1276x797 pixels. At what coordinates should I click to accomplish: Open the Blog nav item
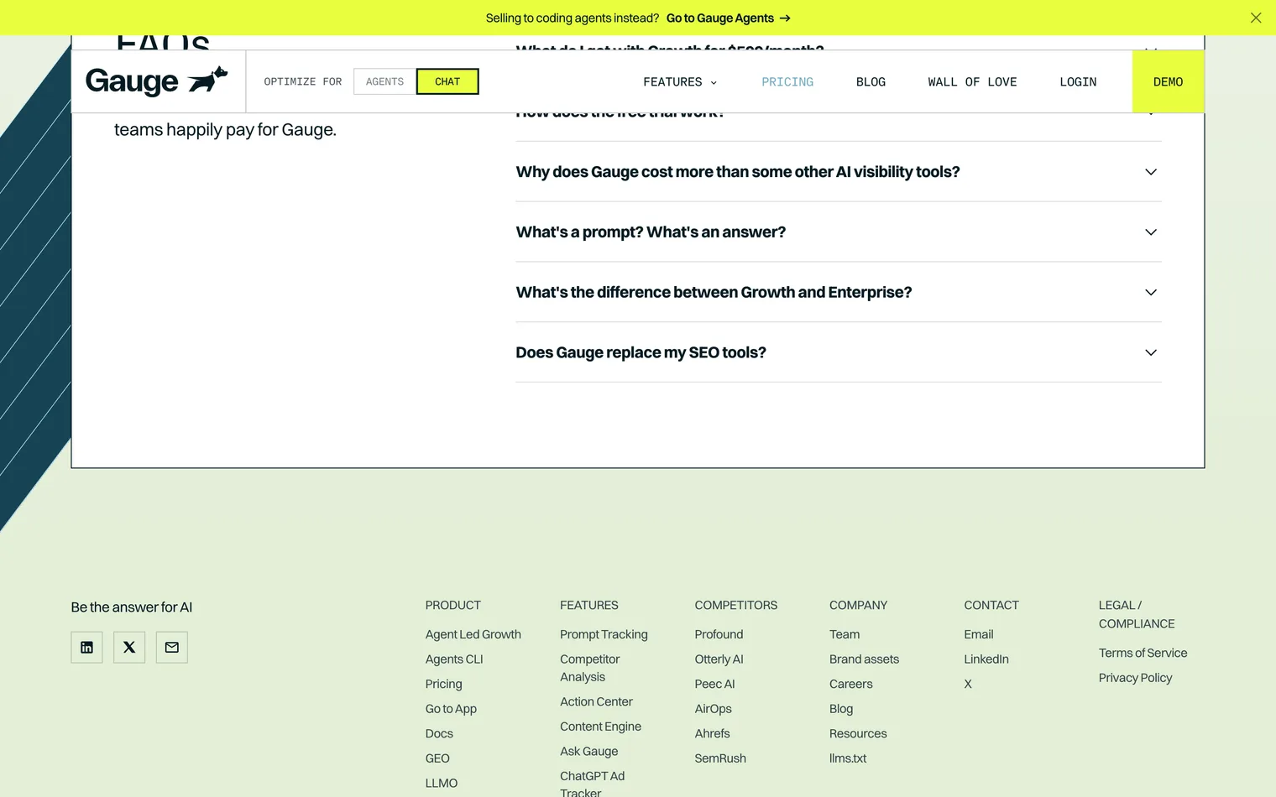click(x=871, y=81)
